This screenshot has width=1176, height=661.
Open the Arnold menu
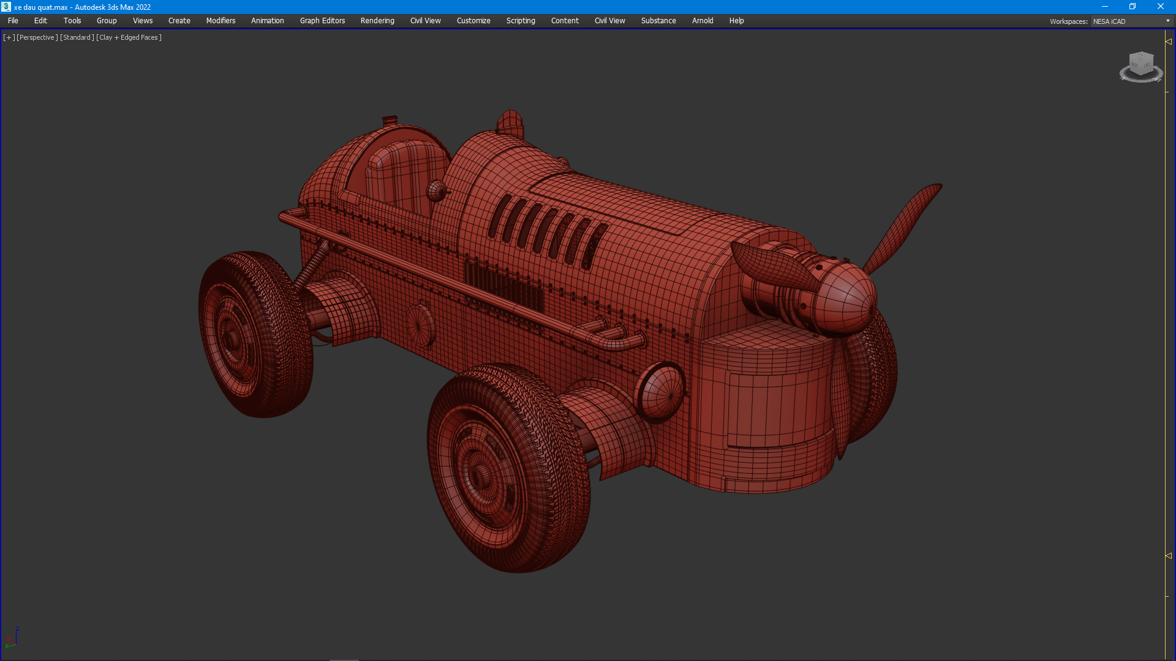coord(703,21)
